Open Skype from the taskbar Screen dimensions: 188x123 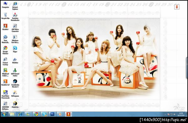click(x=44, y=114)
